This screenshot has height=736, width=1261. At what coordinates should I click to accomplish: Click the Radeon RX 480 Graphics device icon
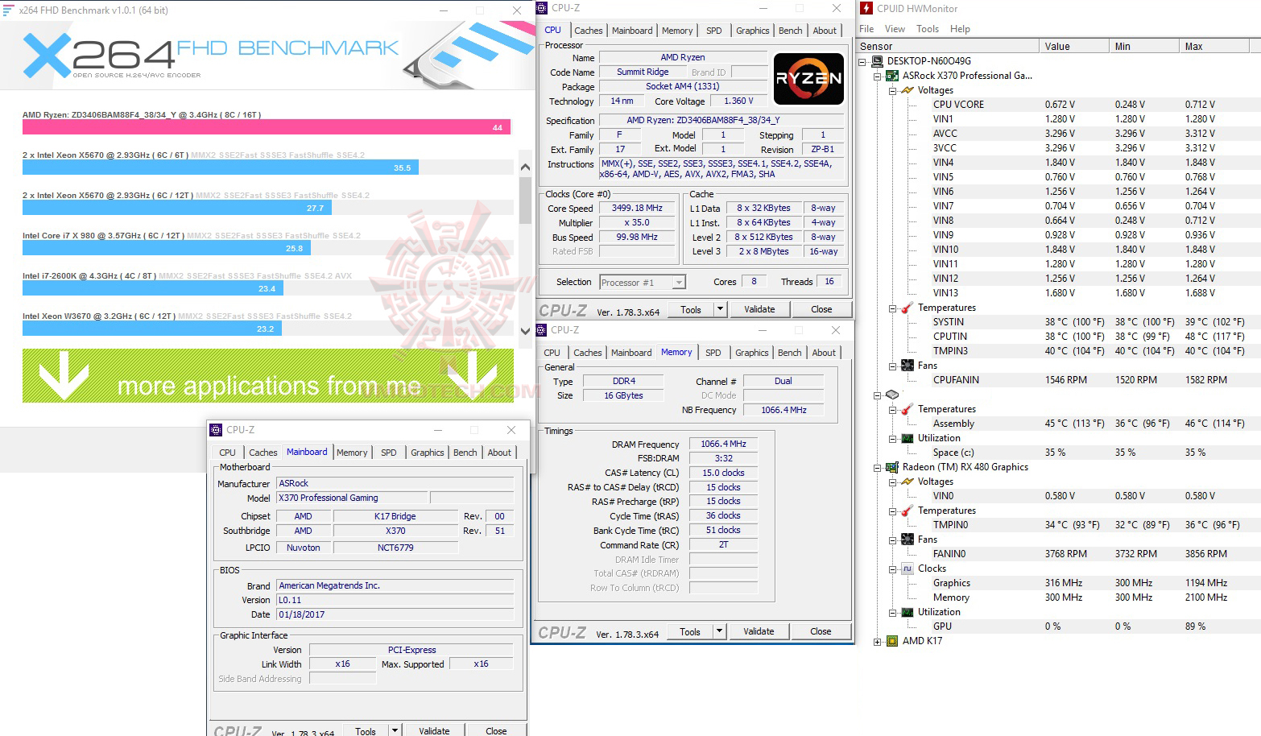coord(892,467)
